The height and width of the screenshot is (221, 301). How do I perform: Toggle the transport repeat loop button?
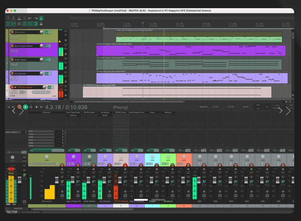(x=31, y=107)
